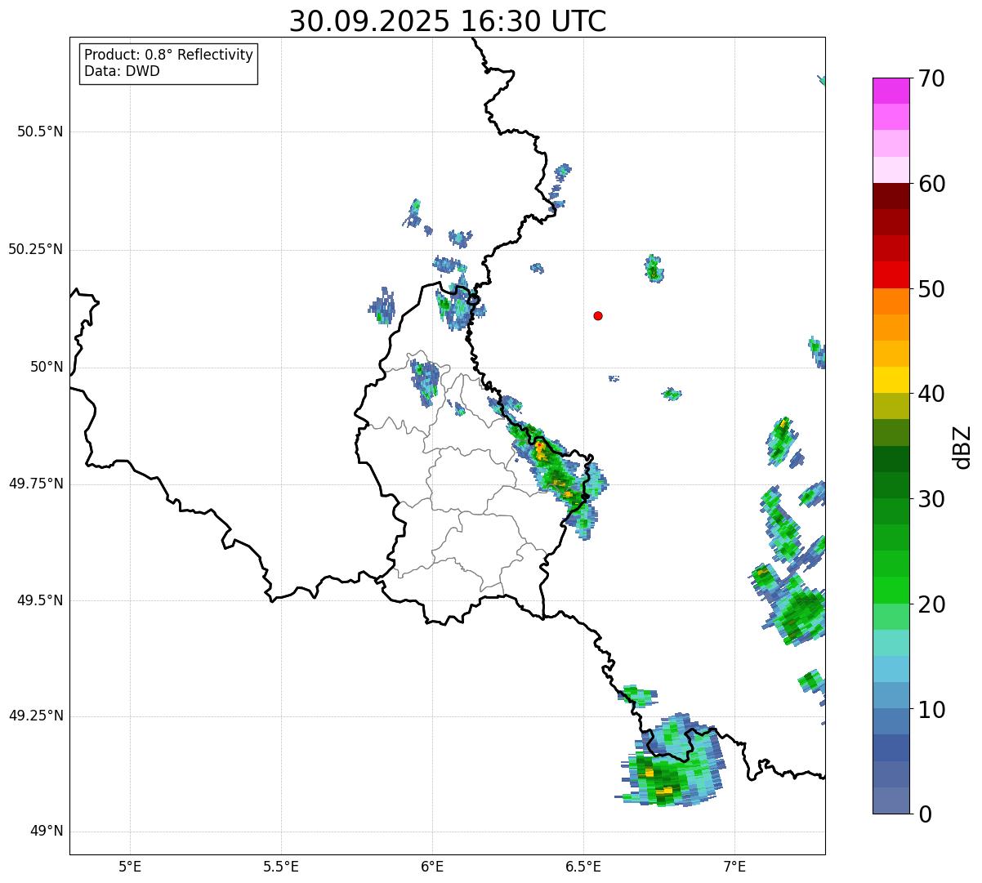Click the '7°E' longitude label

pyautogui.click(x=734, y=867)
